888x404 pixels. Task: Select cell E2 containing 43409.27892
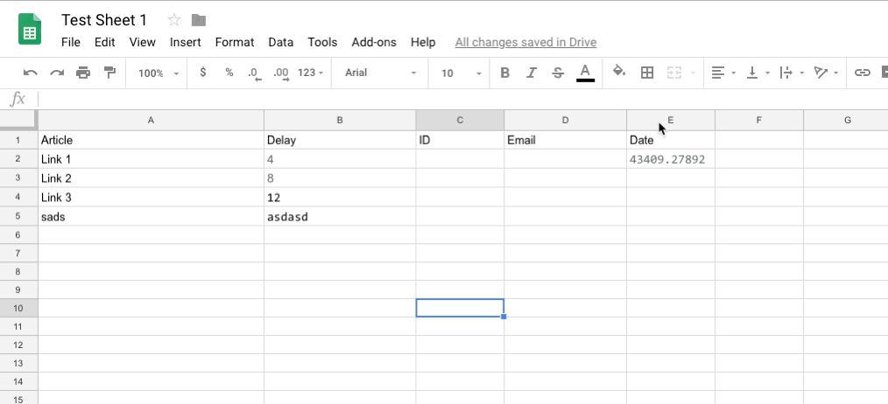[x=670, y=159]
